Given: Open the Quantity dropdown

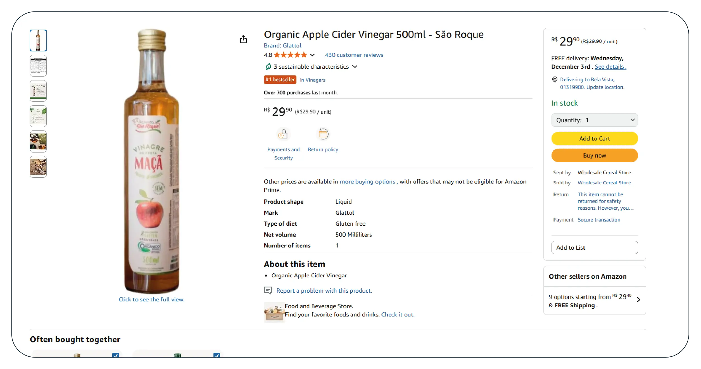Looking at the screenshot, I should click(594, 120).
